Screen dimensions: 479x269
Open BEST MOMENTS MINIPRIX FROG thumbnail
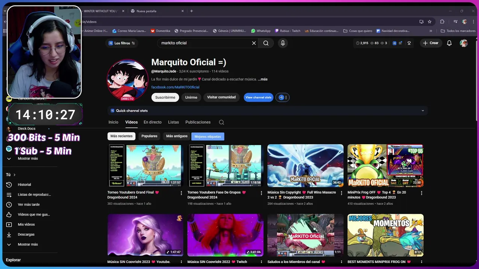[385, 235]
